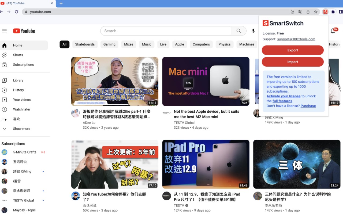Viewport: 343px width, 214px height.
Task: Click the Activate your license link
Action: [284, 96]
